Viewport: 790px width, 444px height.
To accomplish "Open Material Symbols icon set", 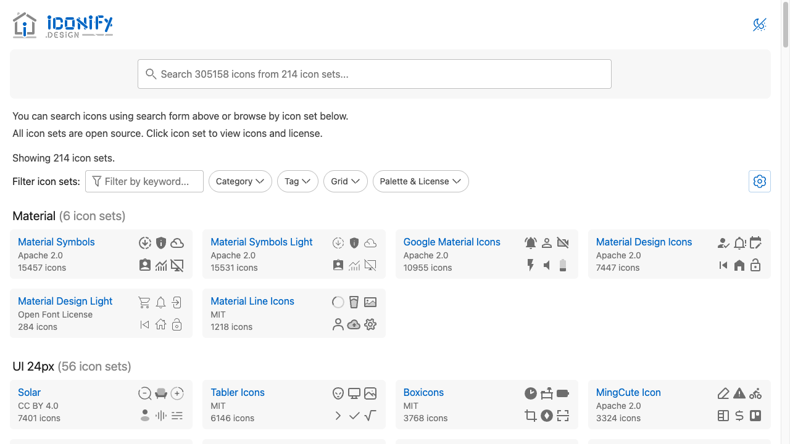I will point(56,242).
